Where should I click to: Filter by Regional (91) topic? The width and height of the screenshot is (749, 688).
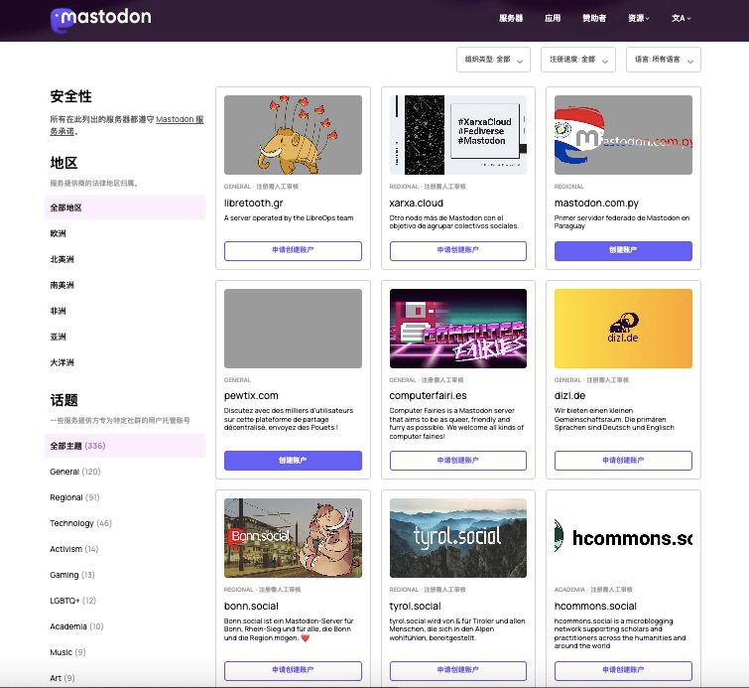pyautogui.click(x=125, y=497)
